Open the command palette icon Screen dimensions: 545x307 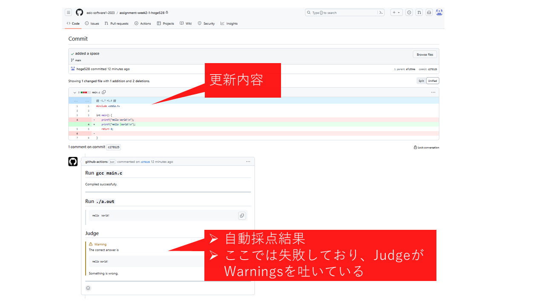pos(381,12)
